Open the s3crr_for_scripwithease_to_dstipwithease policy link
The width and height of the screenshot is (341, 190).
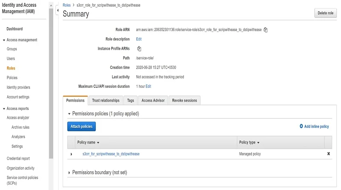tap(111, 154)
